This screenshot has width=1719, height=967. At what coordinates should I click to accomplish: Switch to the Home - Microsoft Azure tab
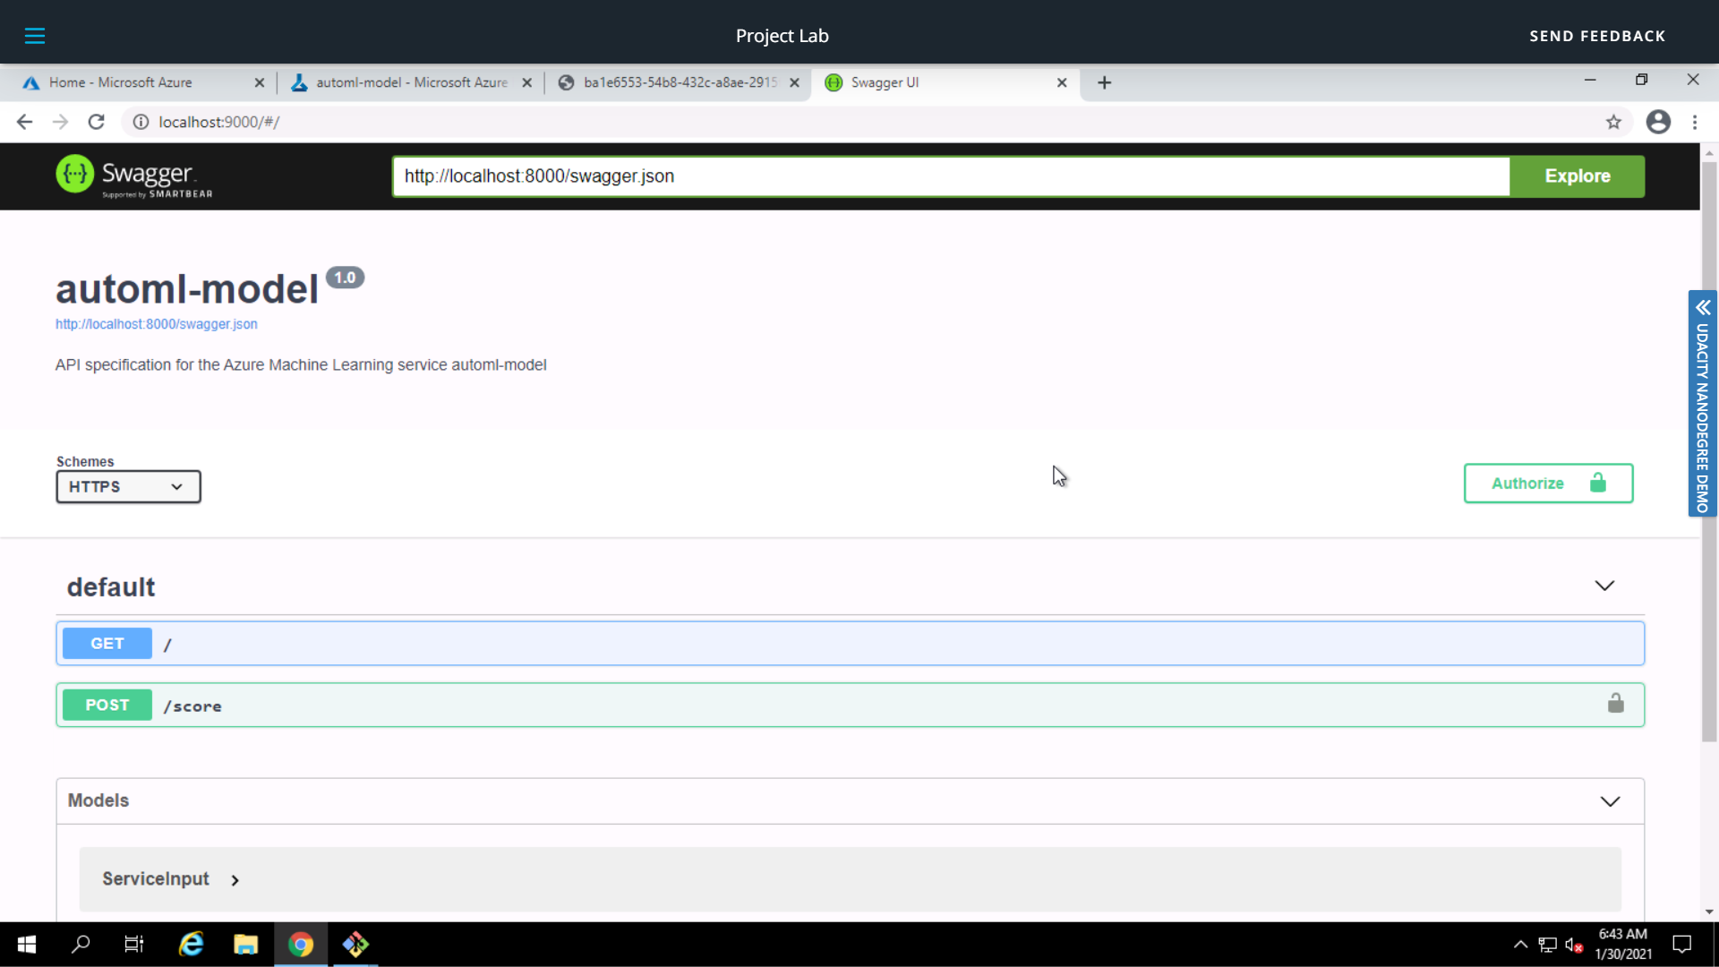120,82
